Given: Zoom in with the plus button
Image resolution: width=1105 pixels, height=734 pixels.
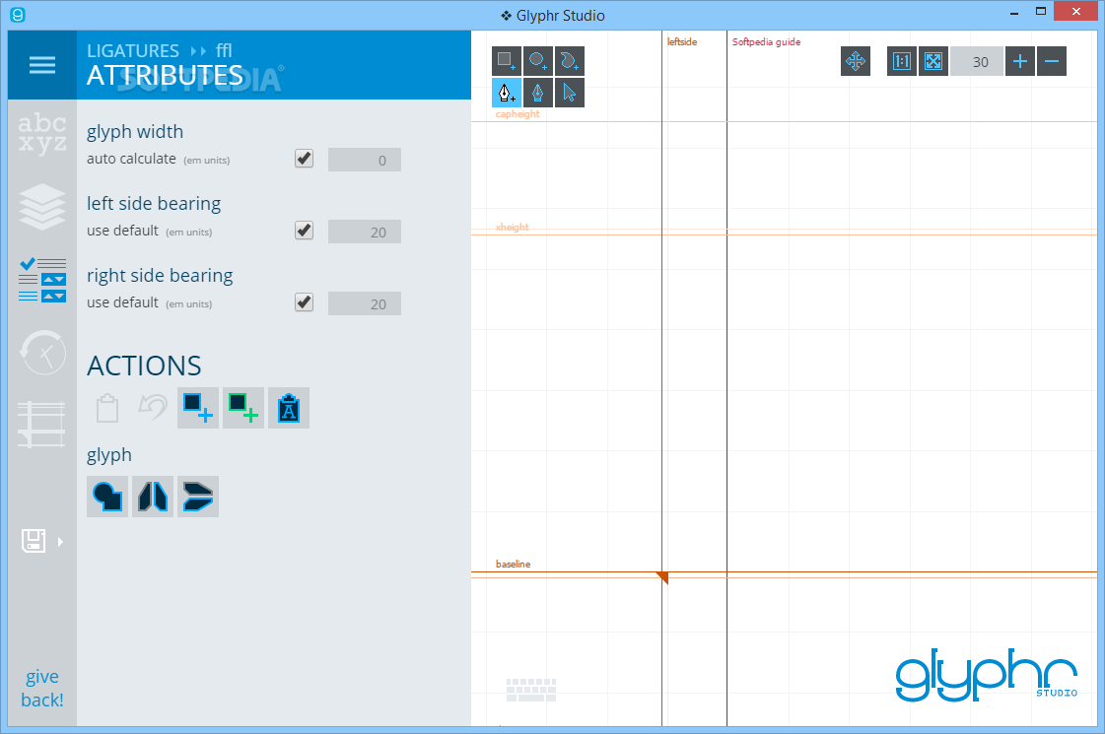Looking at the screenshot, I should 1019,61.
